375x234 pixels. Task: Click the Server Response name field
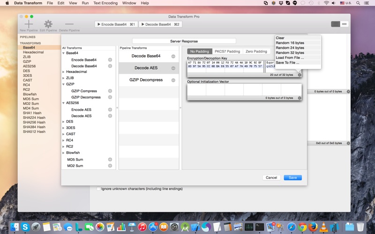[x=184, y=41]
